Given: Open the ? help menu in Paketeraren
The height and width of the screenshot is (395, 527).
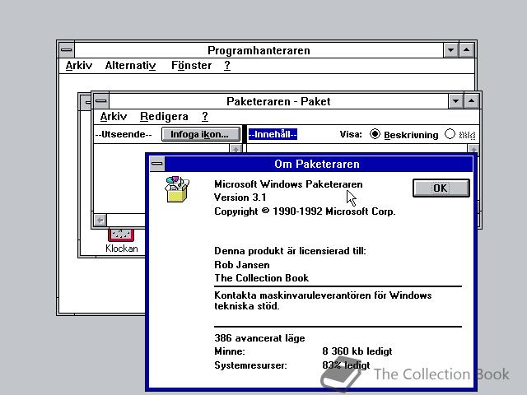Looking at the screenshot, I should (x=205, y=116).
